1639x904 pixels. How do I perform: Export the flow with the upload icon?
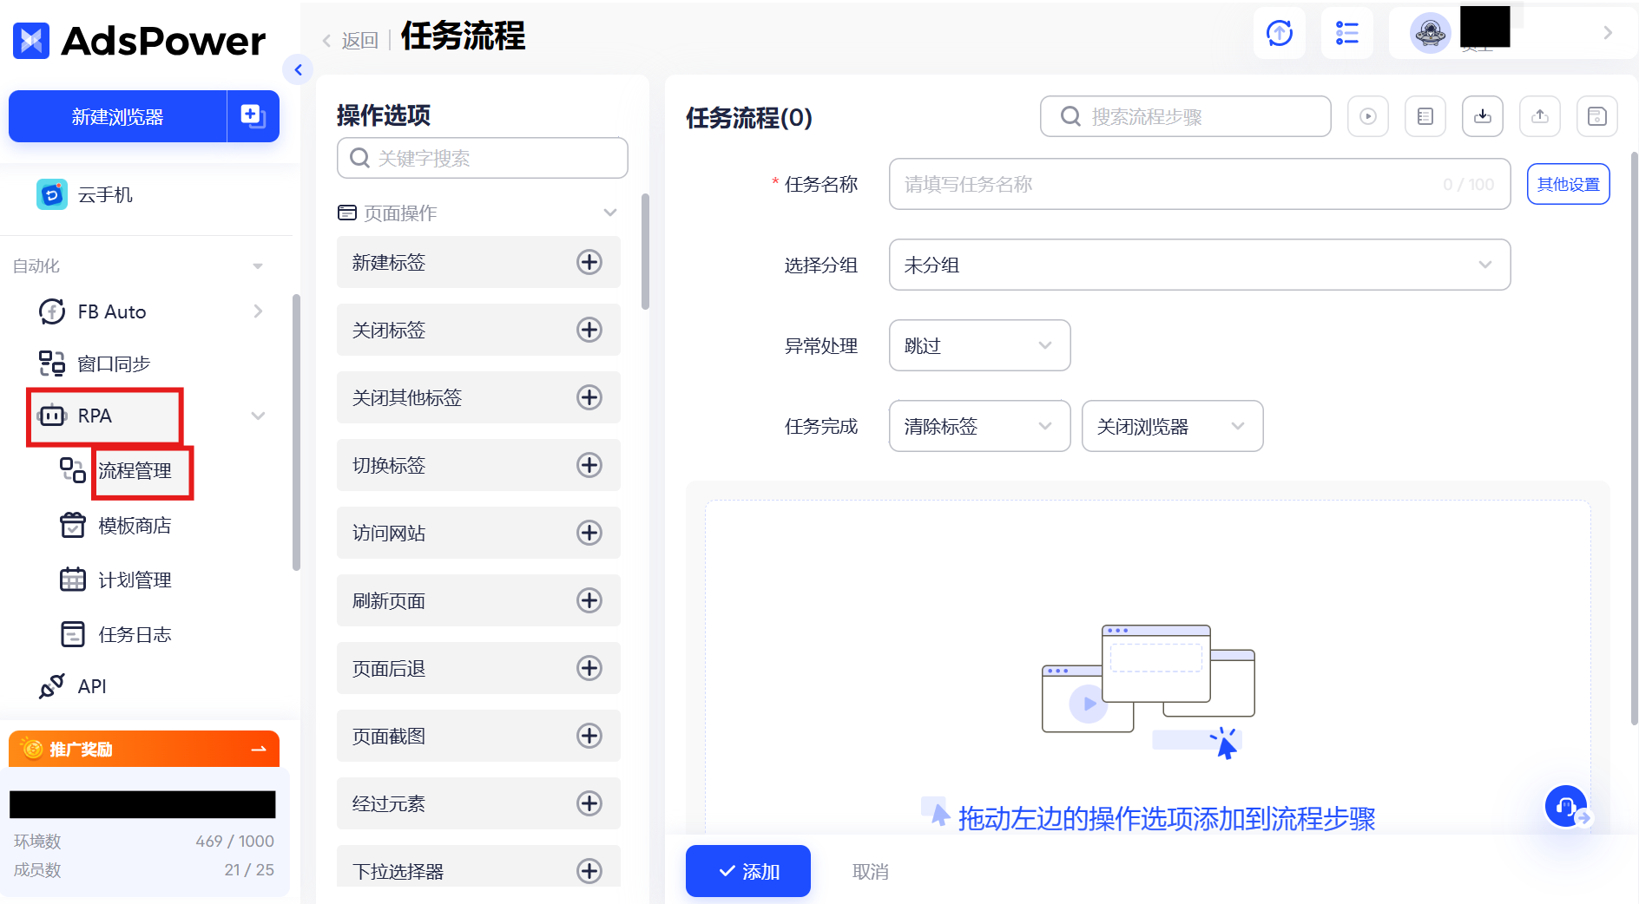coord(1539,116)
